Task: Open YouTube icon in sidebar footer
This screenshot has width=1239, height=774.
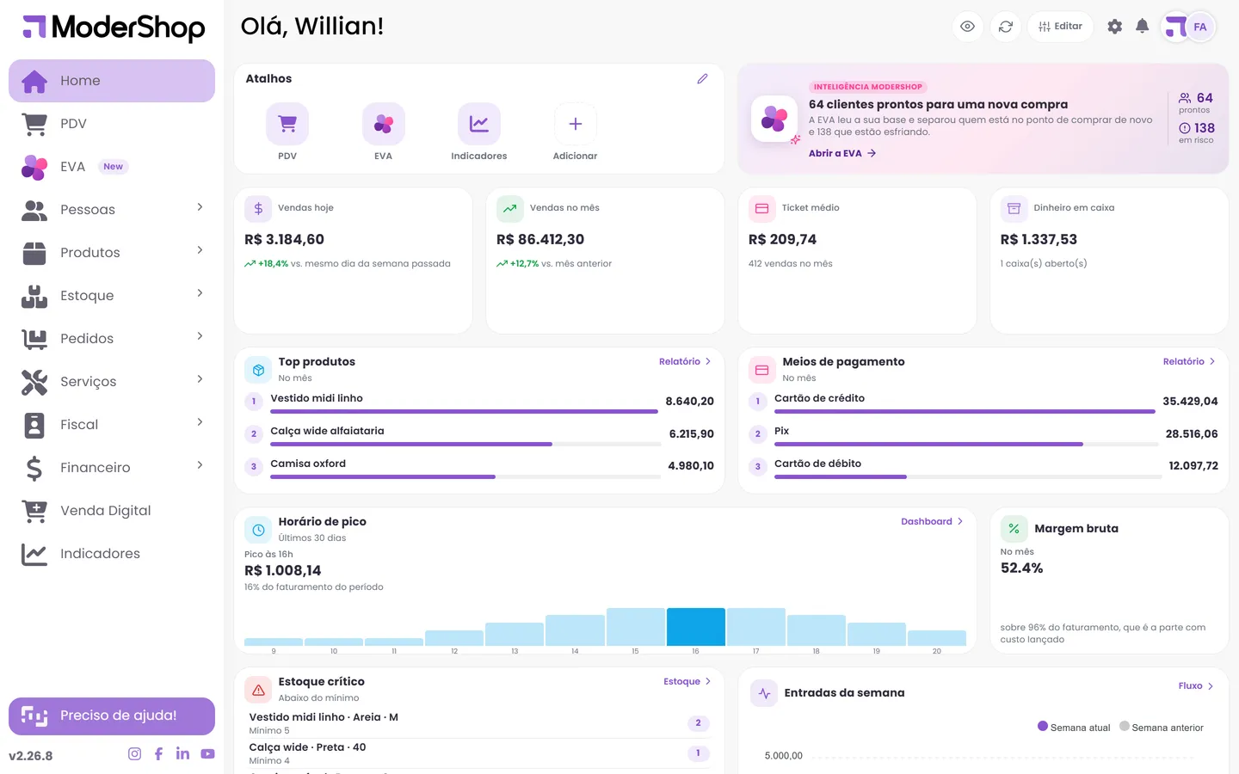Action: pos(207,754)
